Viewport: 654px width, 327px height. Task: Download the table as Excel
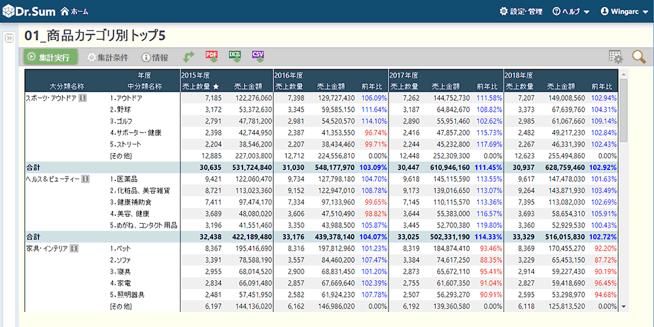point(235,58)
